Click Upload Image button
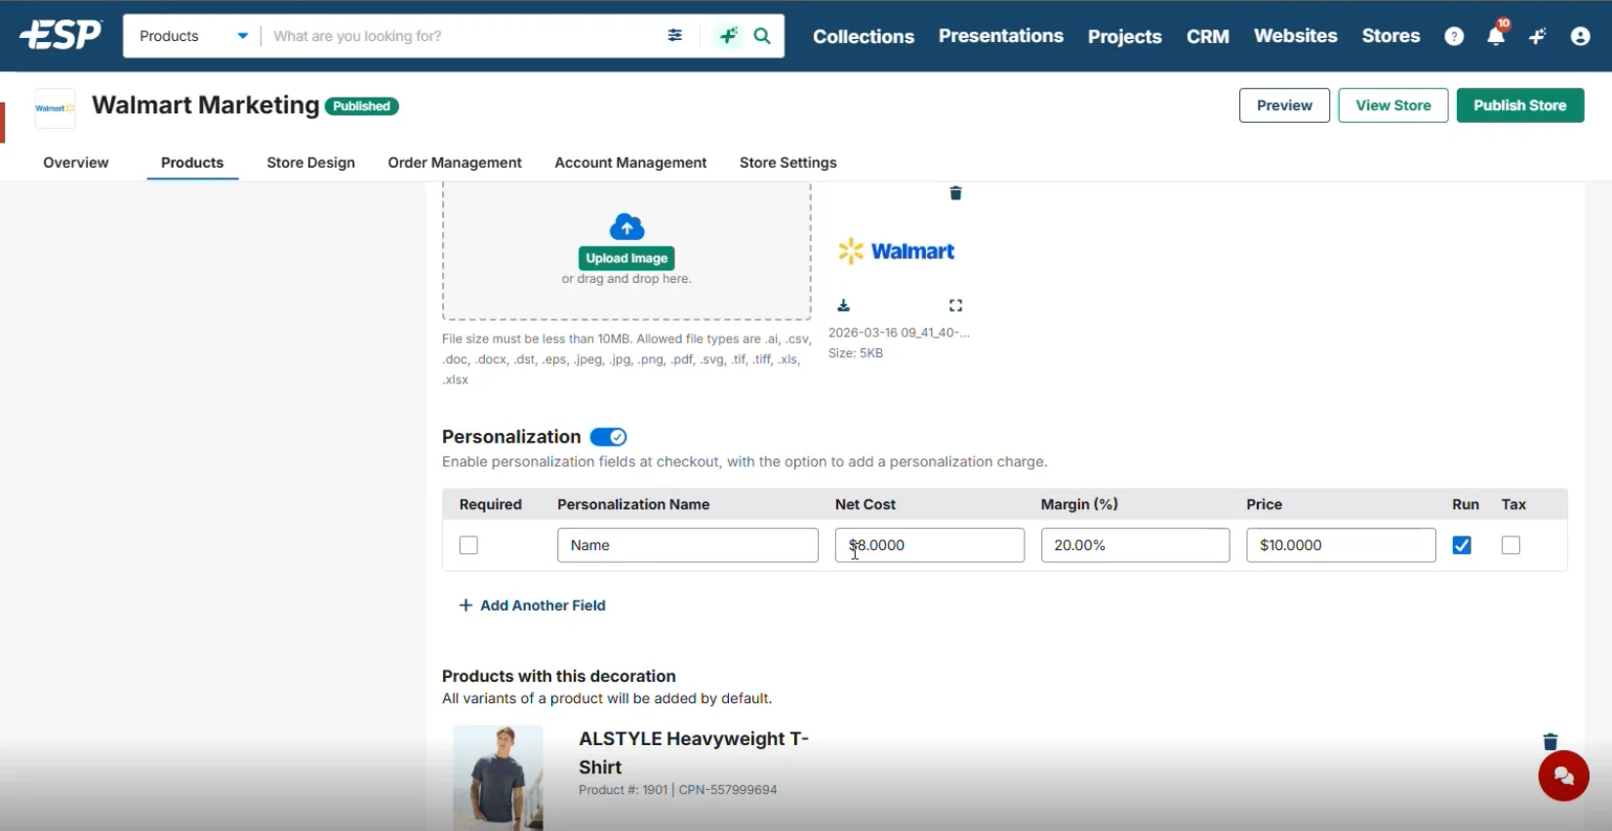The height and width of the screenshot is (831, 1612). tap(626, 258)
